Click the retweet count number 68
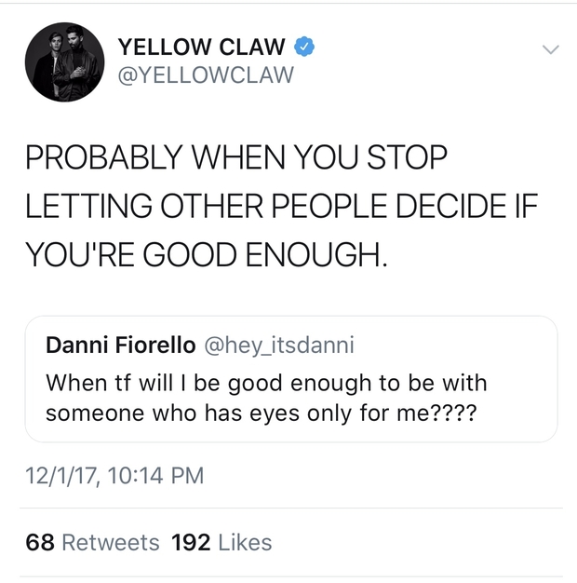The image size is (577, 583). 40,542
